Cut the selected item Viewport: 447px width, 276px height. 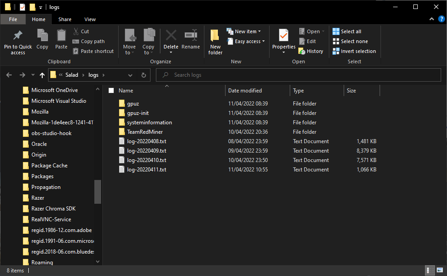pos(81,31)
